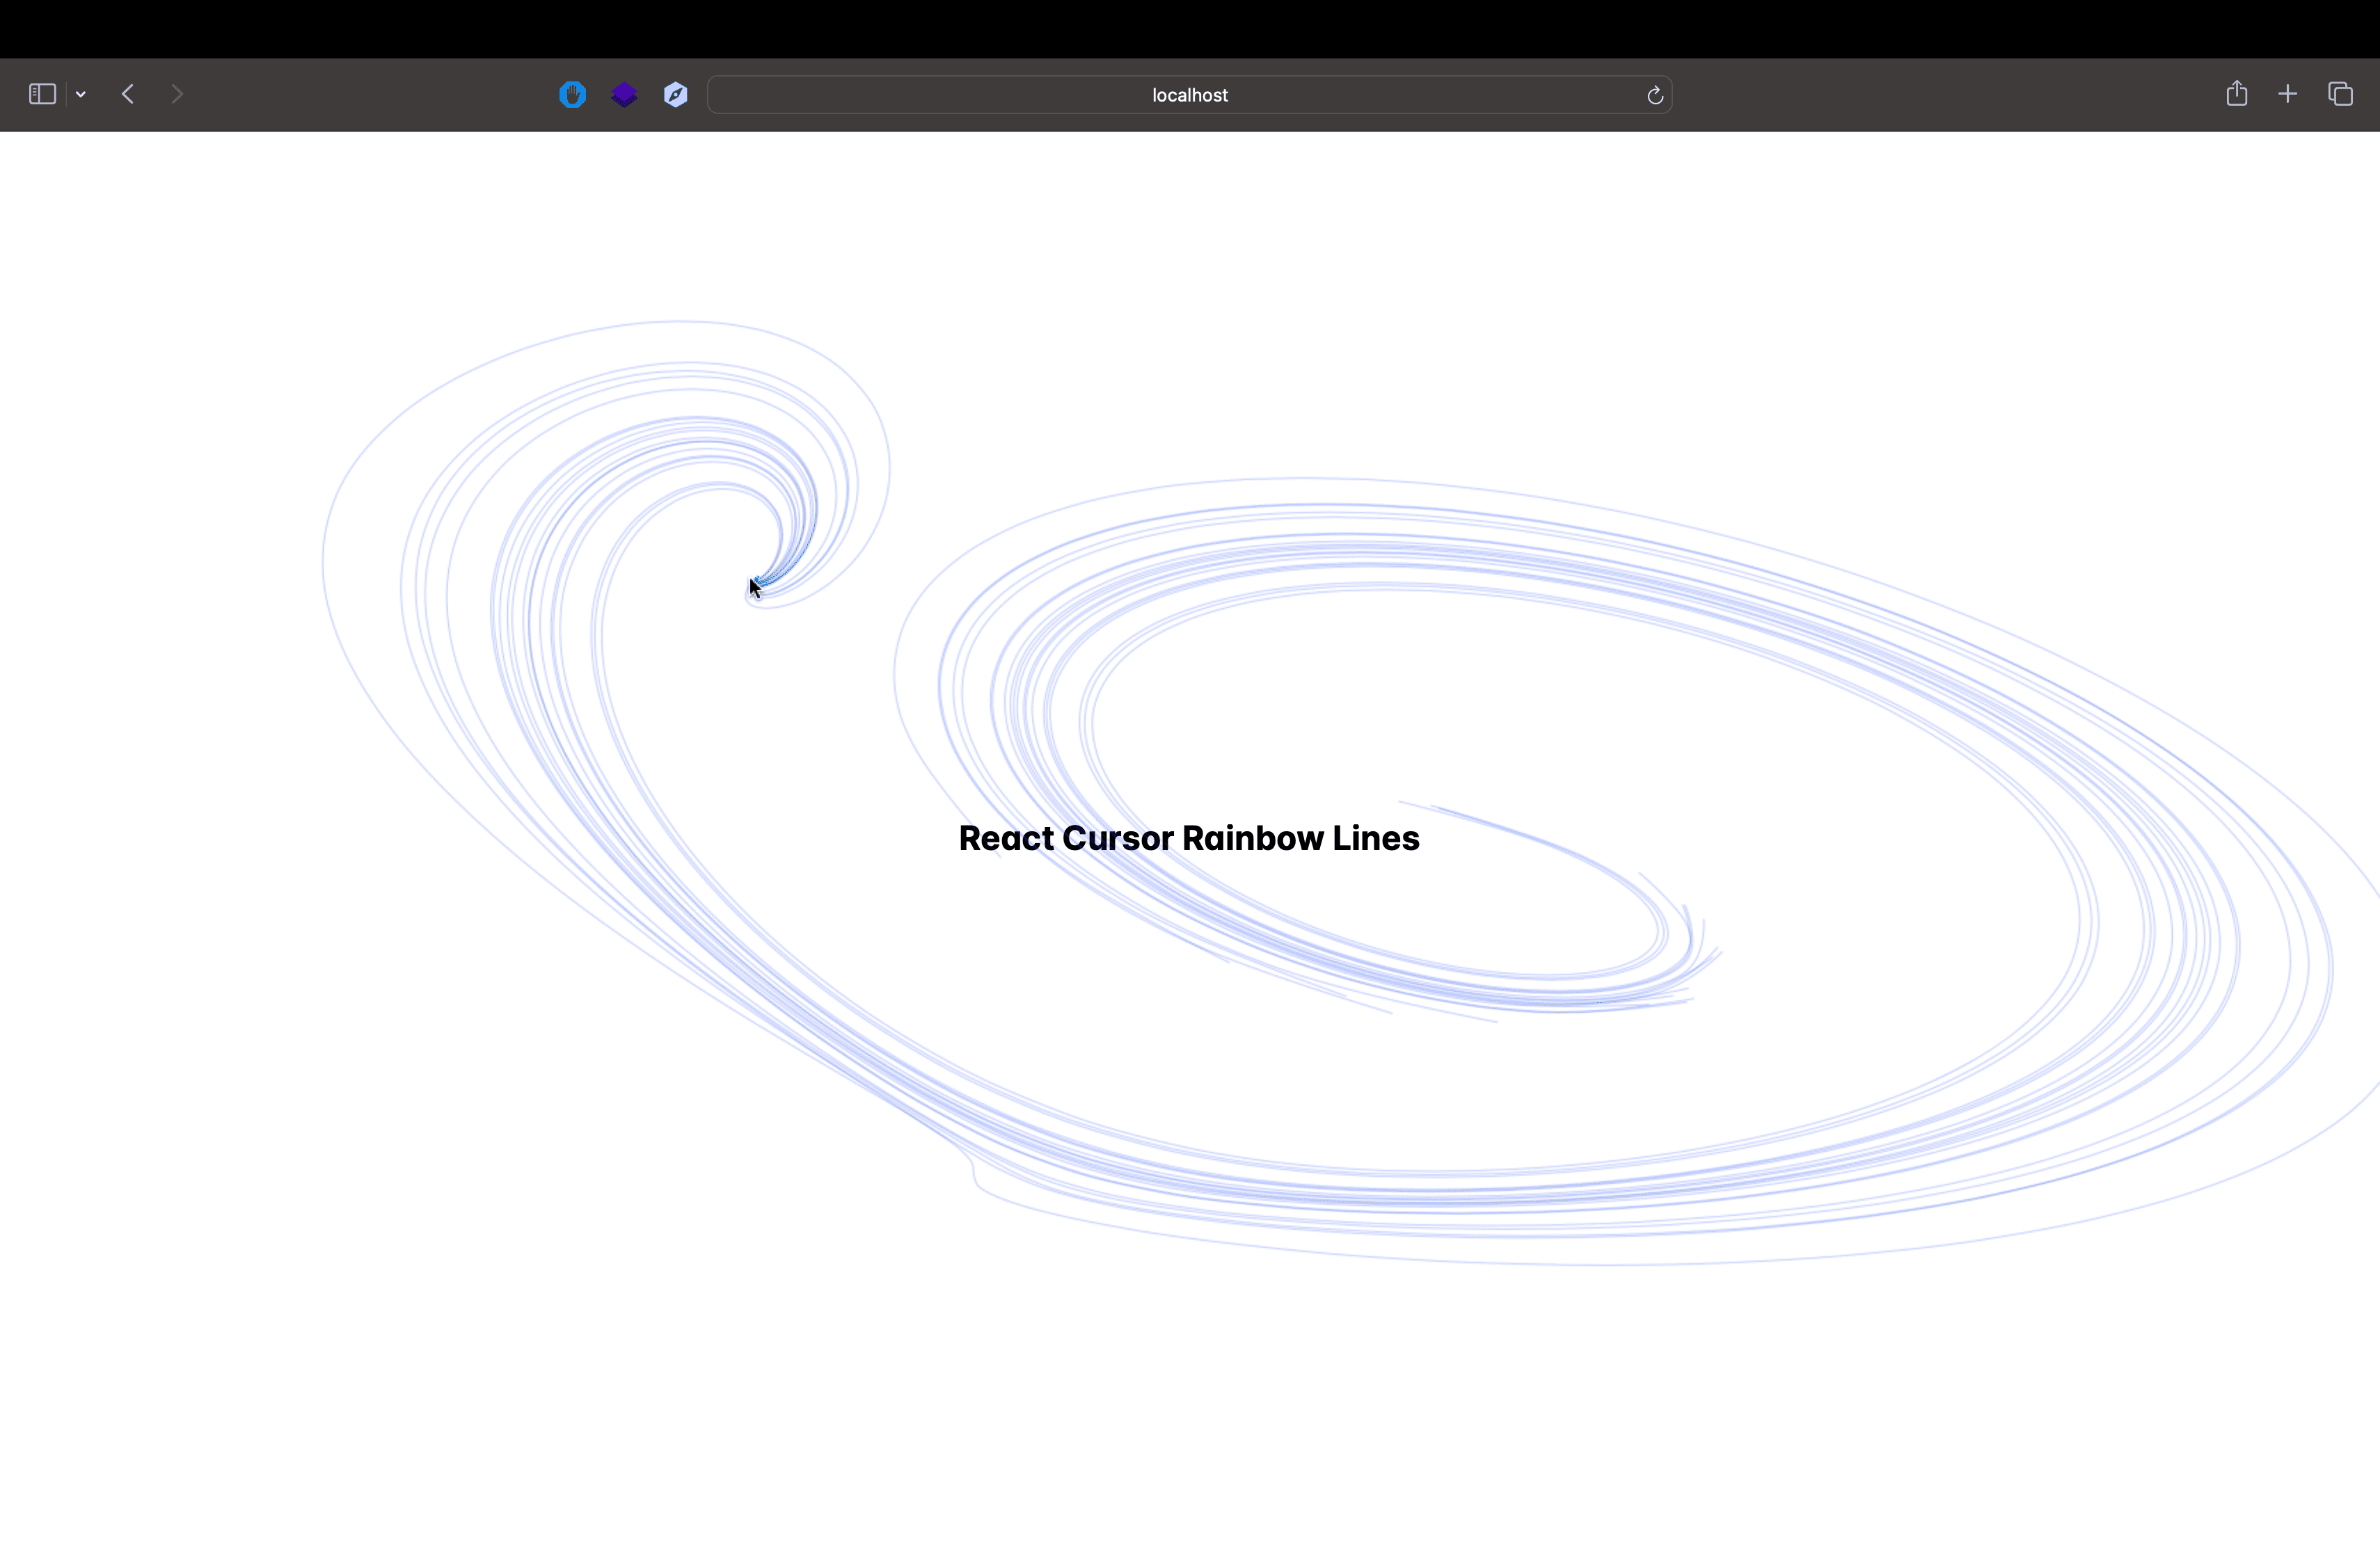The width and height of the screenshot is (2380, 1547).
Task: Reload the localhost page
Action: click(x=1655, y=95)
